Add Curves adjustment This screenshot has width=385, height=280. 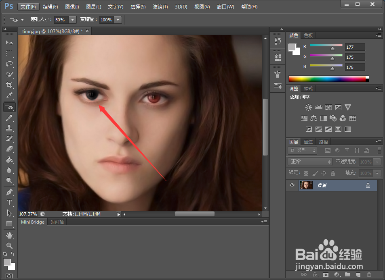tap(328, 107)
